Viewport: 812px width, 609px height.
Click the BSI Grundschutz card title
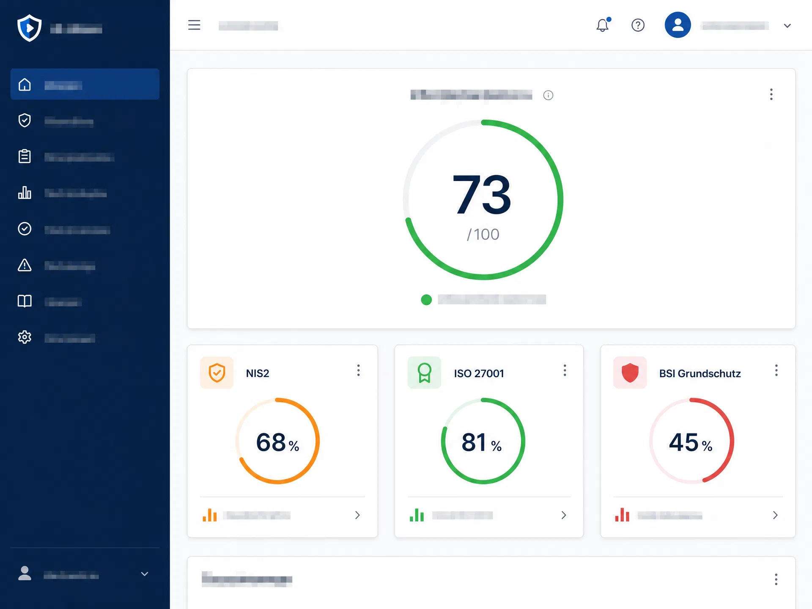tap(700, 373)
